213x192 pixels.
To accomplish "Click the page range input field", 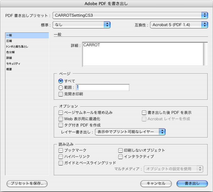I will tap(103, 88).
